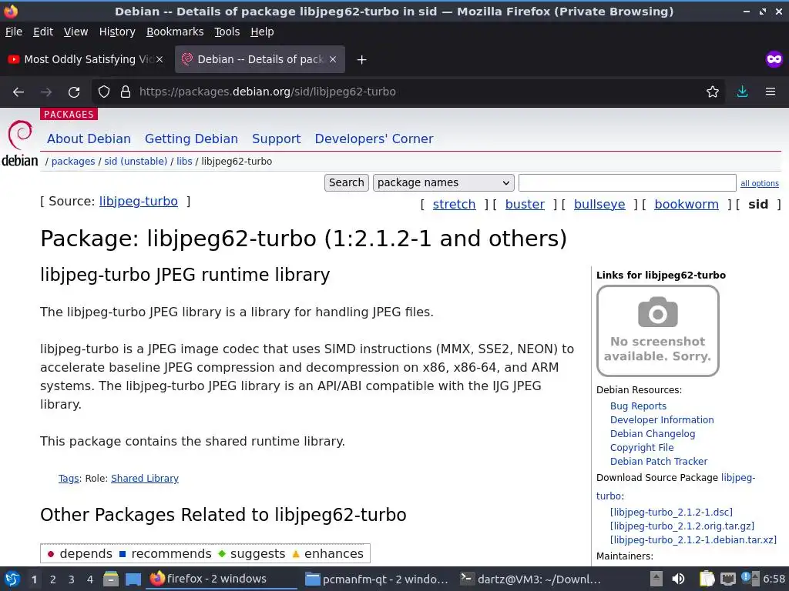This screenshot has width=789, height=591.
Task: Go to About Debian
Action: coord(89,139)
